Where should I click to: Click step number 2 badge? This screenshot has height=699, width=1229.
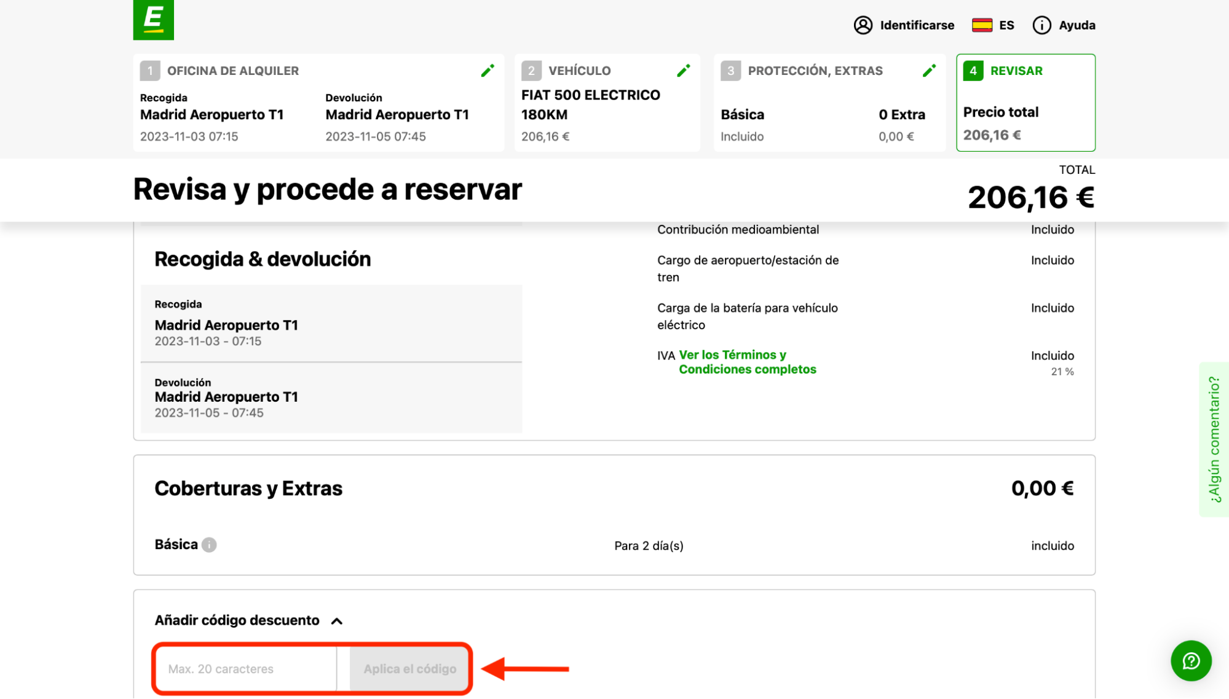[x=532, y=71]
